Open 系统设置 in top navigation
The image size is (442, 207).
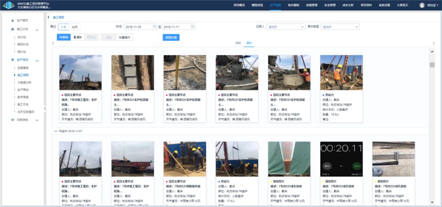click(x=384, y=5)
